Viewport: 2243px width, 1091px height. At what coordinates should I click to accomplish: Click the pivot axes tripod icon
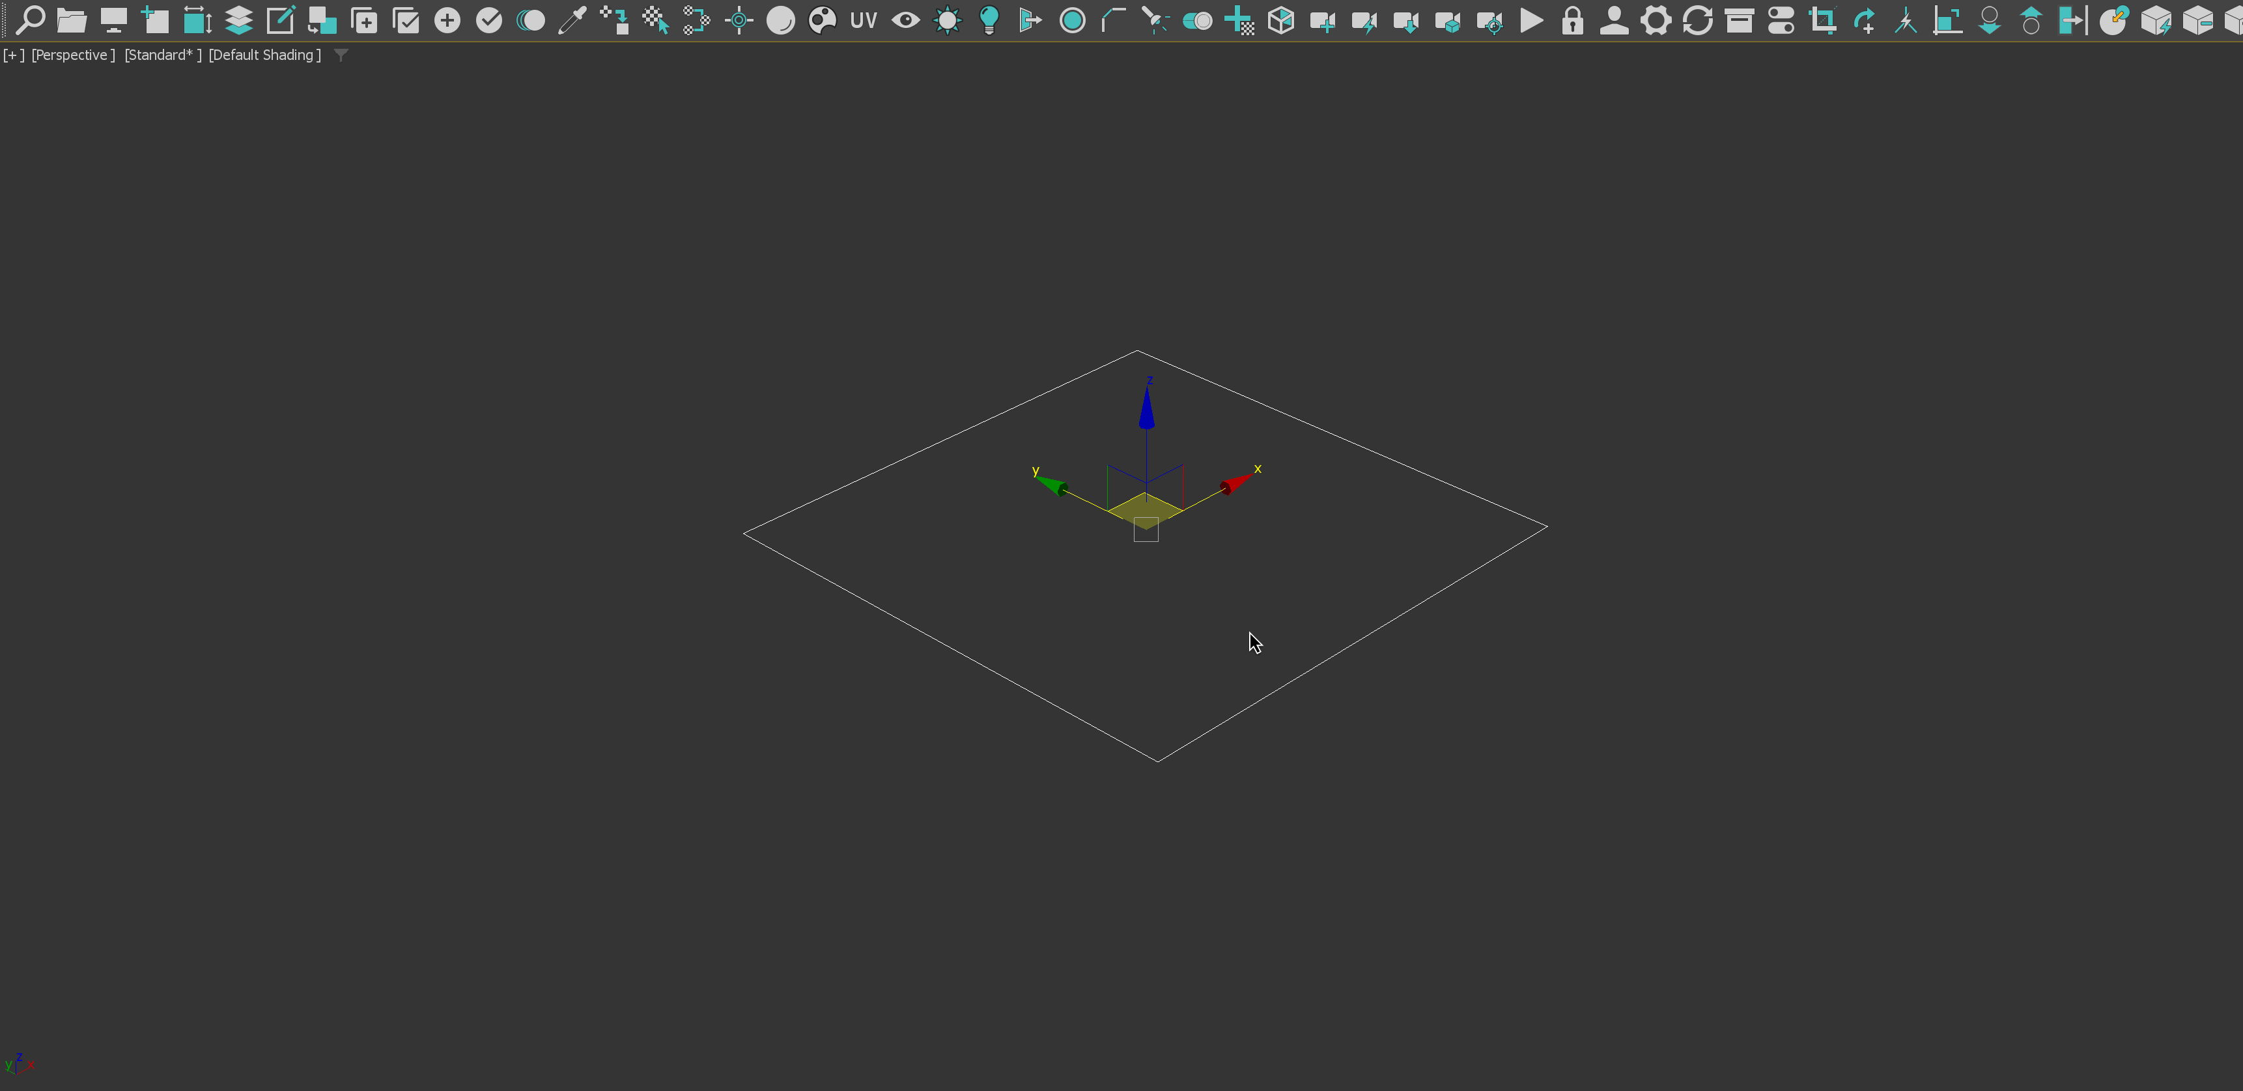[1906, 19]
